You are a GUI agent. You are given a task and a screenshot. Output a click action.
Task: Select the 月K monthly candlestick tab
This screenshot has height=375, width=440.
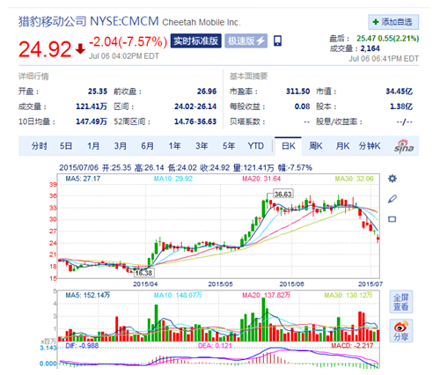(342, 146)
